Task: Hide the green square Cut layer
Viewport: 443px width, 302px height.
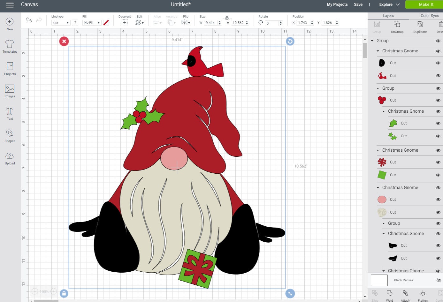Action: (x=438, y=175)
